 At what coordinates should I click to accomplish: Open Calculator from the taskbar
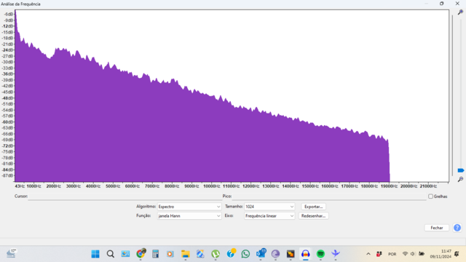click(155, 254)
